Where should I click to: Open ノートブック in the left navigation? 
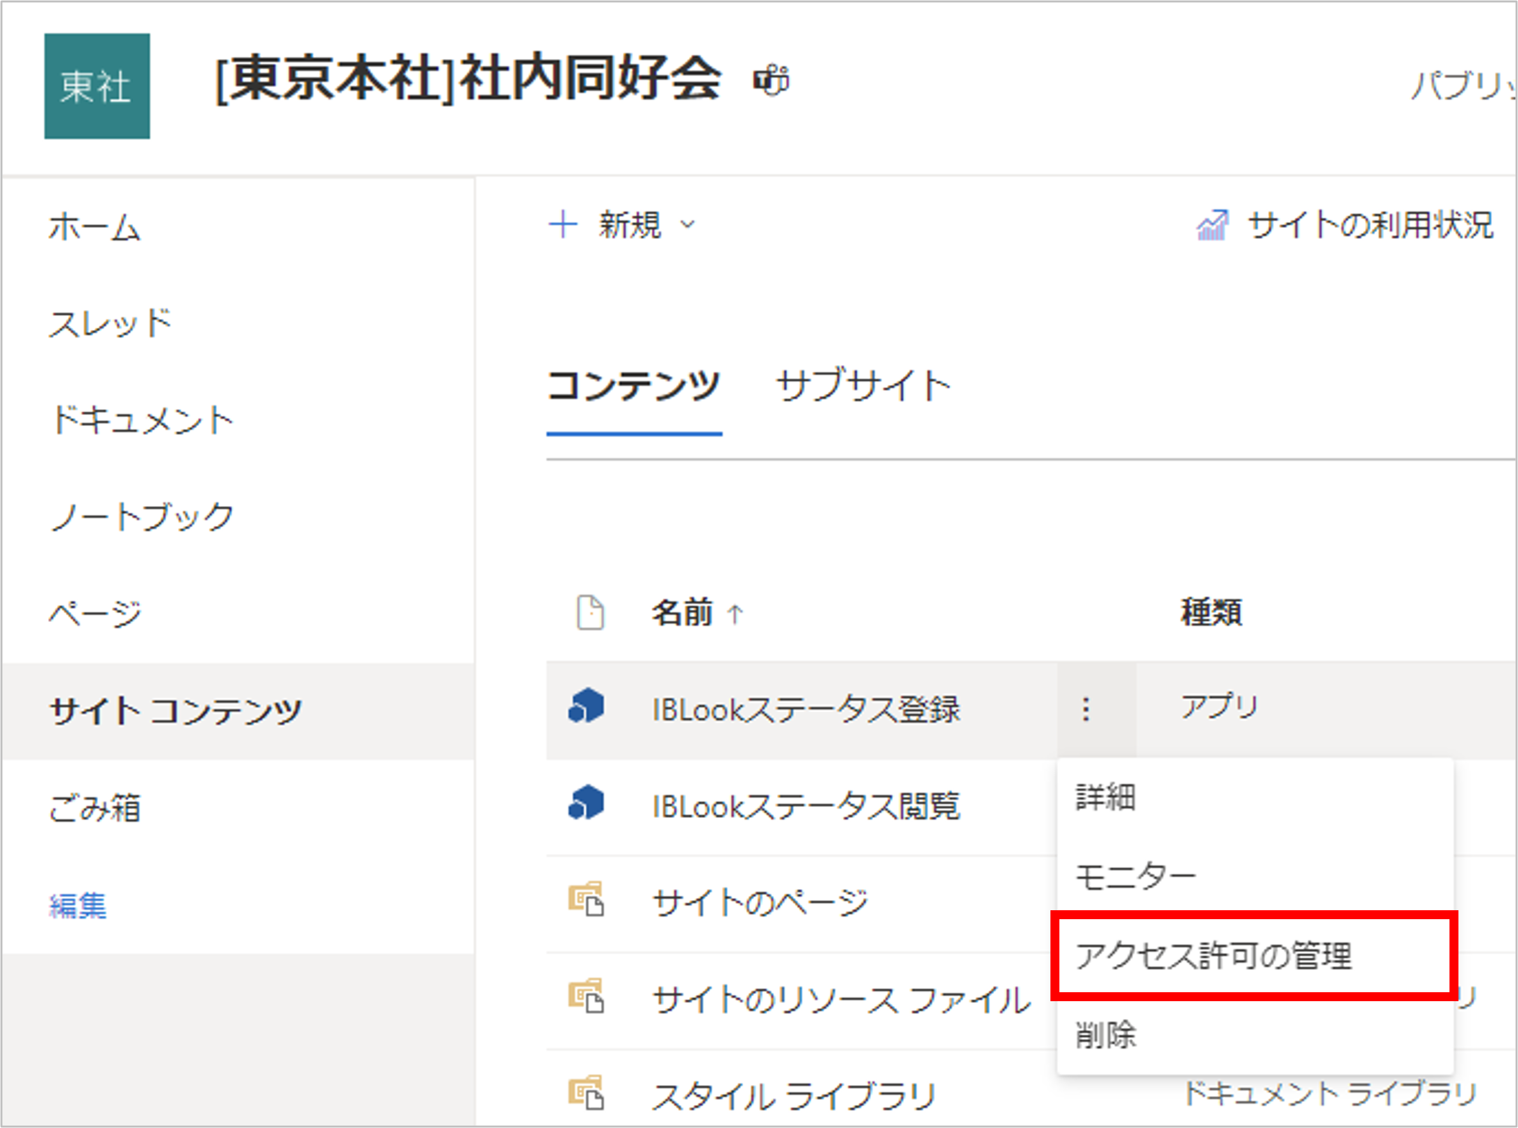pyautogui.click(x=142, y=516)
